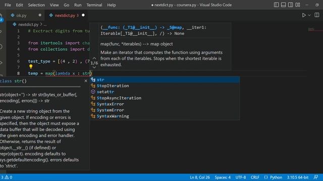Close the str documentation panel
The width and height of the screenshot is (323, 181).
(86, 81)
